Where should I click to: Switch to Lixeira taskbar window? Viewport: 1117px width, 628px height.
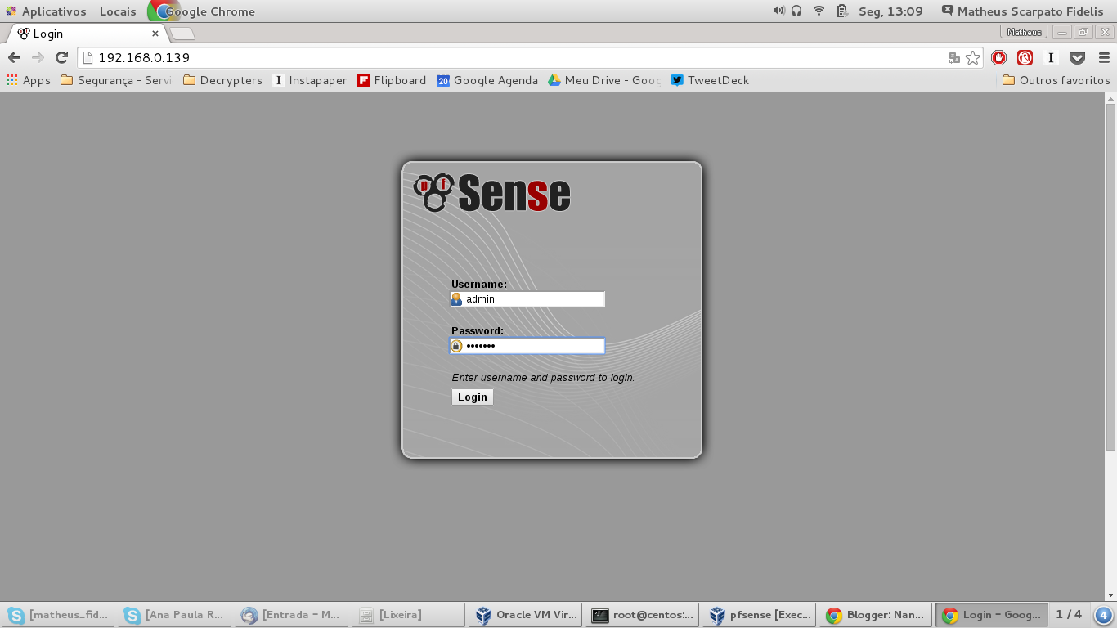pyautogui.click(x=409, y=615)
